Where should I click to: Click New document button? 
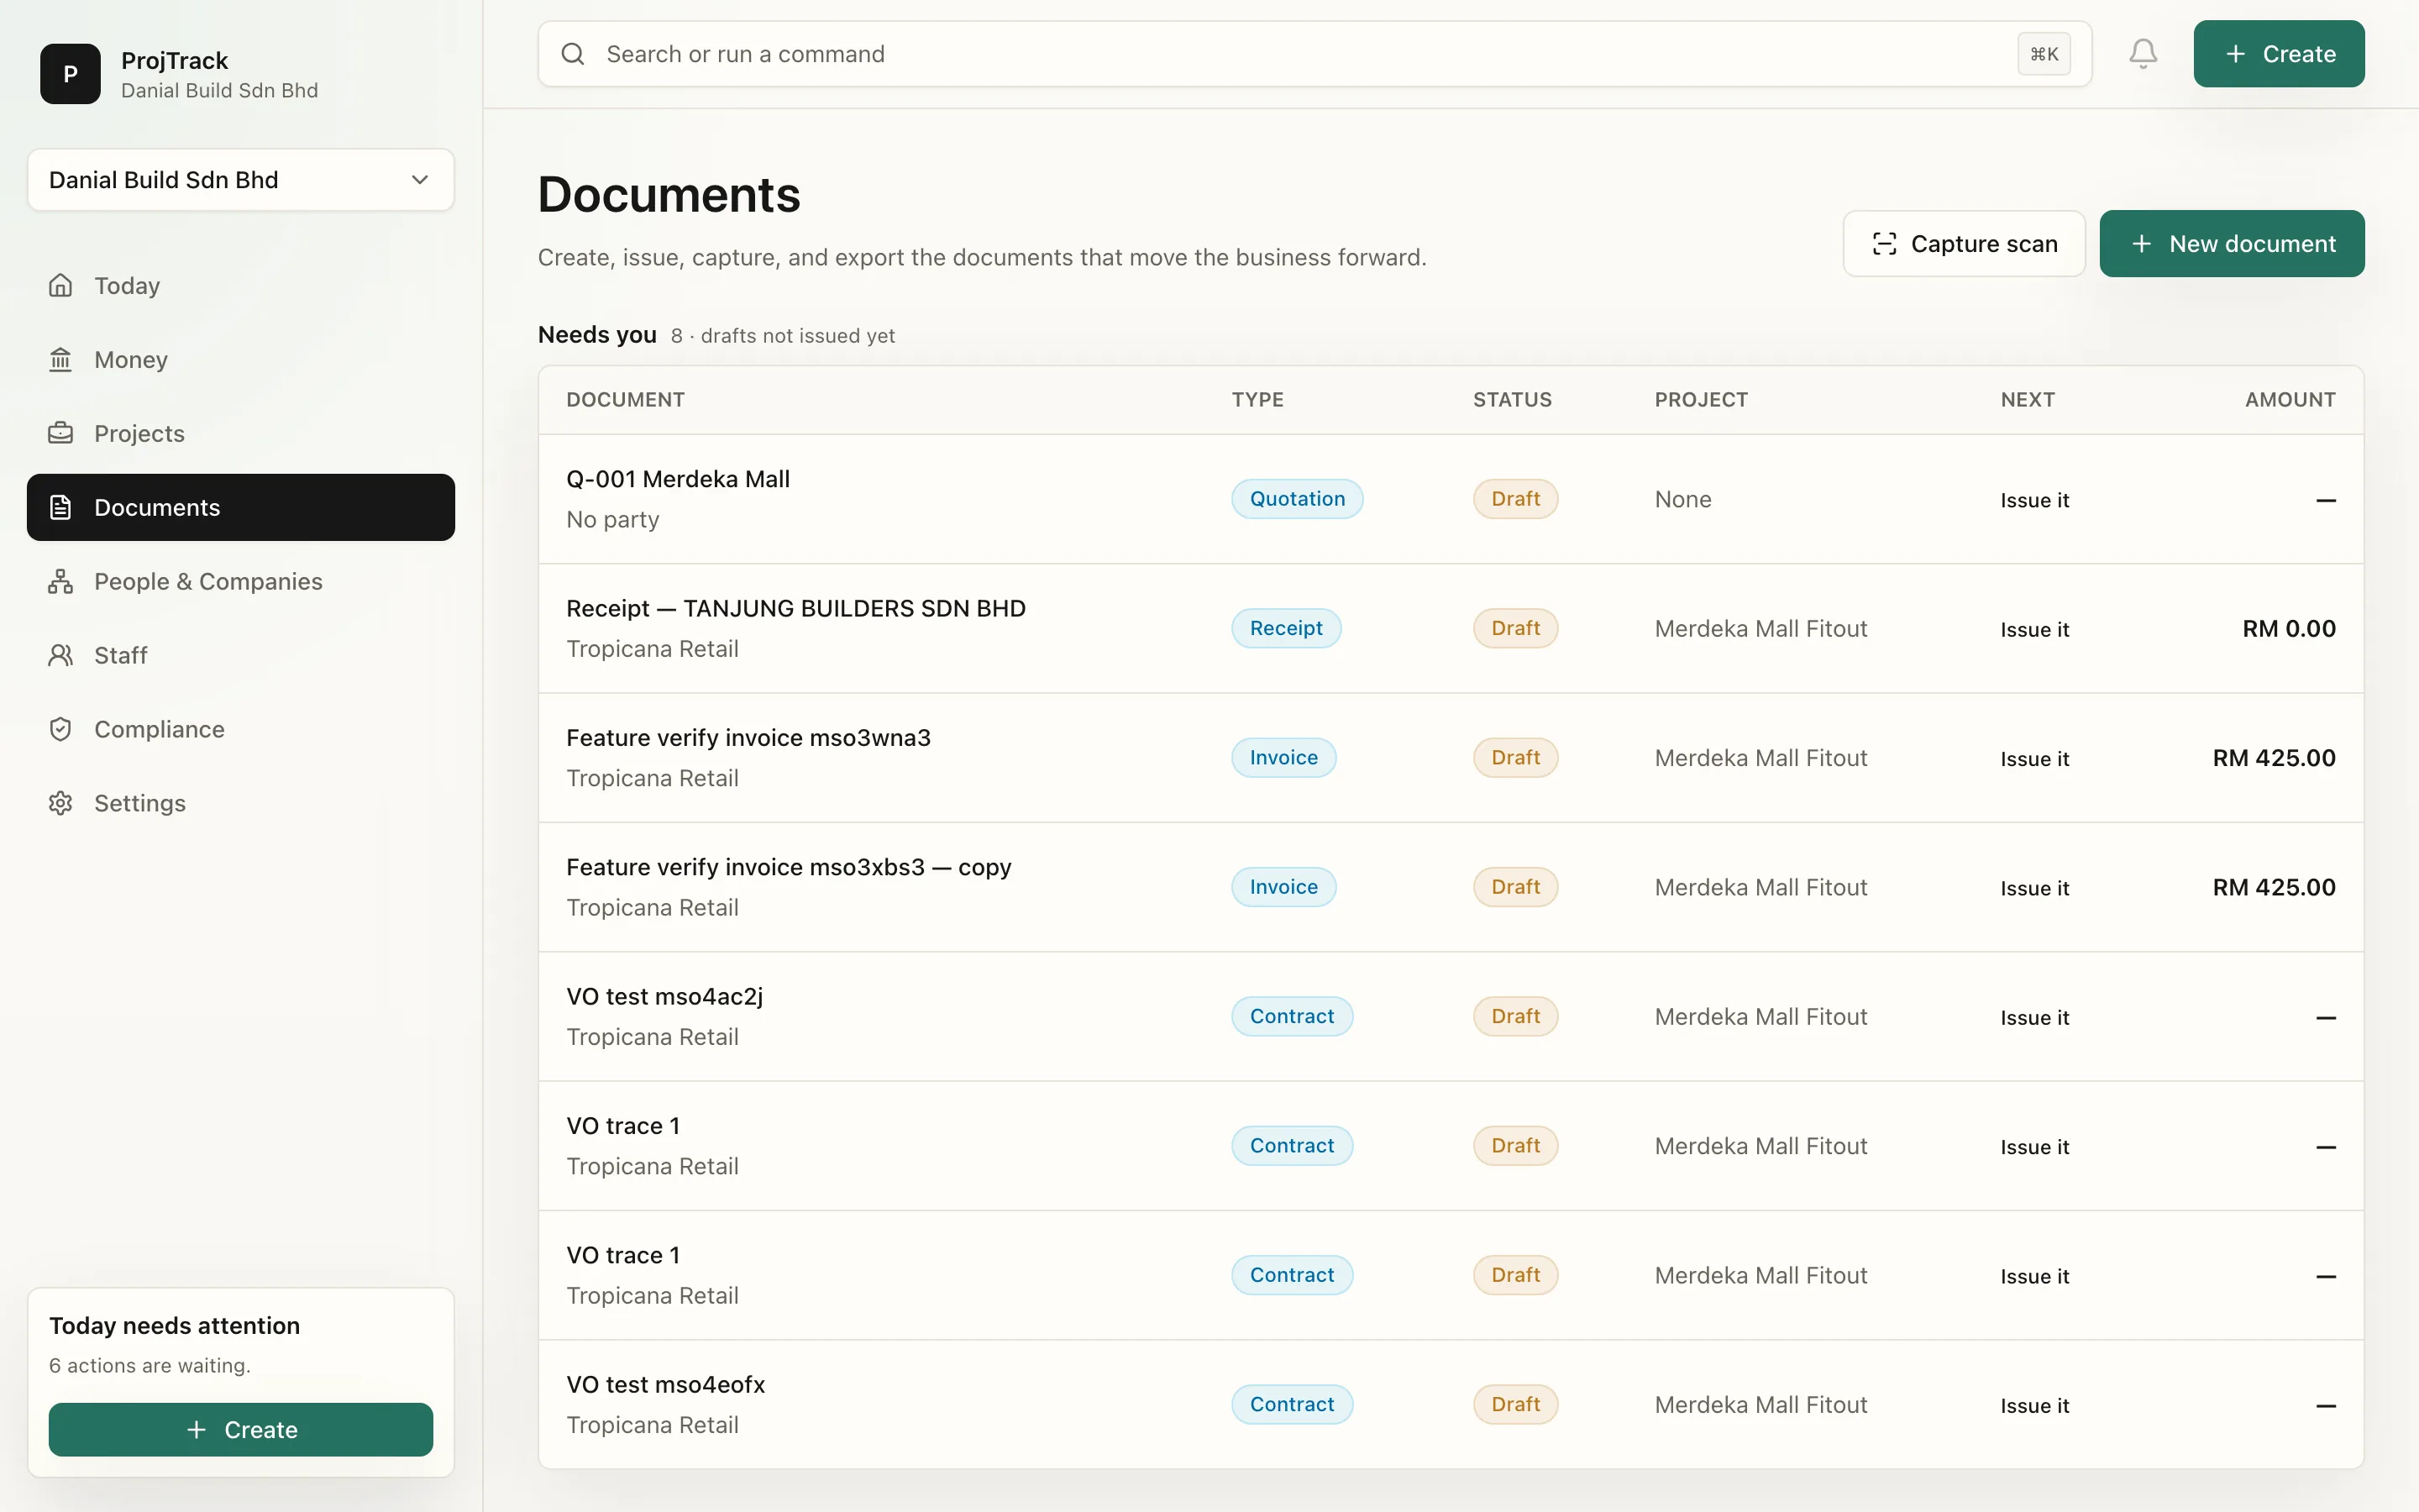[x=2232, y=244]
